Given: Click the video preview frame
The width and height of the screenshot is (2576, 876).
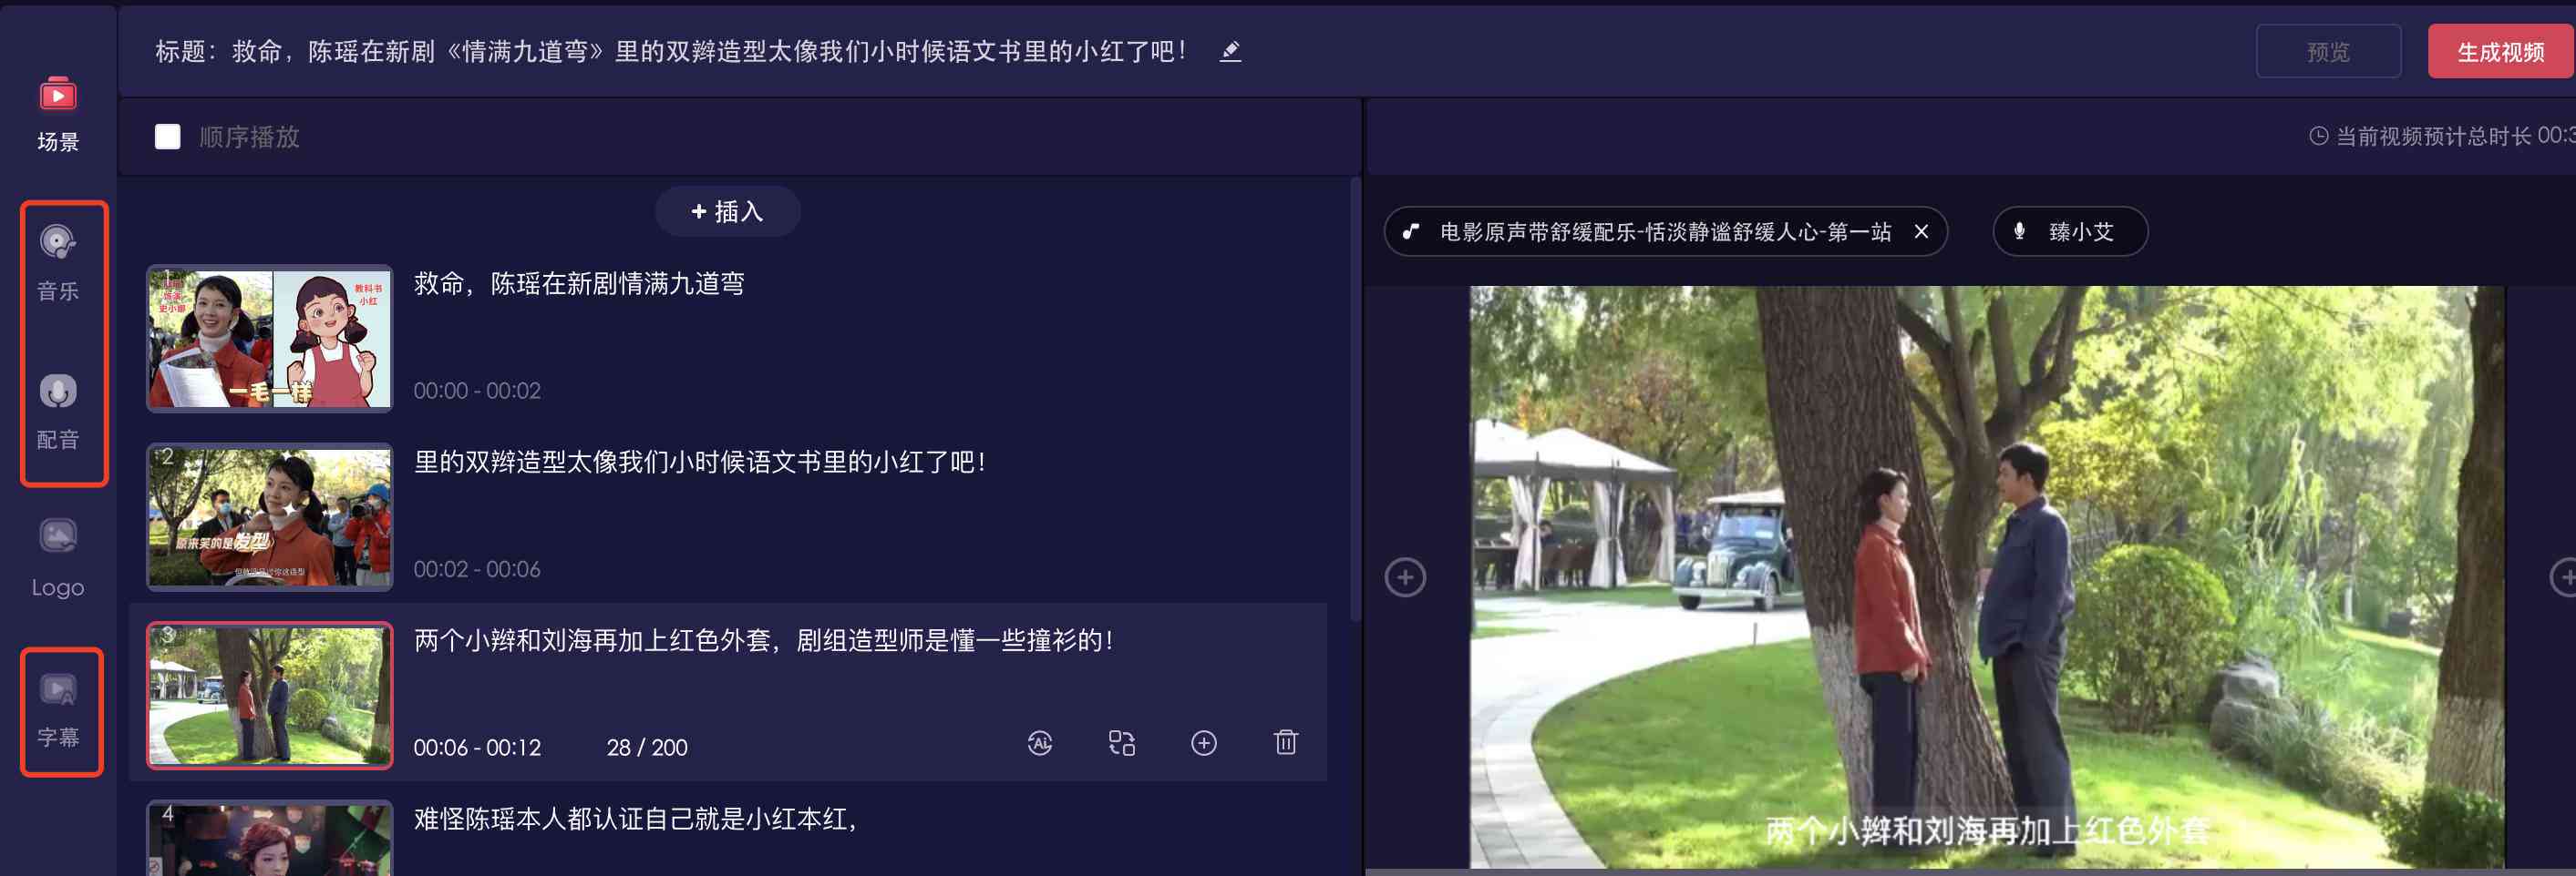Looking at the screenshot, I should point(1986,577).
